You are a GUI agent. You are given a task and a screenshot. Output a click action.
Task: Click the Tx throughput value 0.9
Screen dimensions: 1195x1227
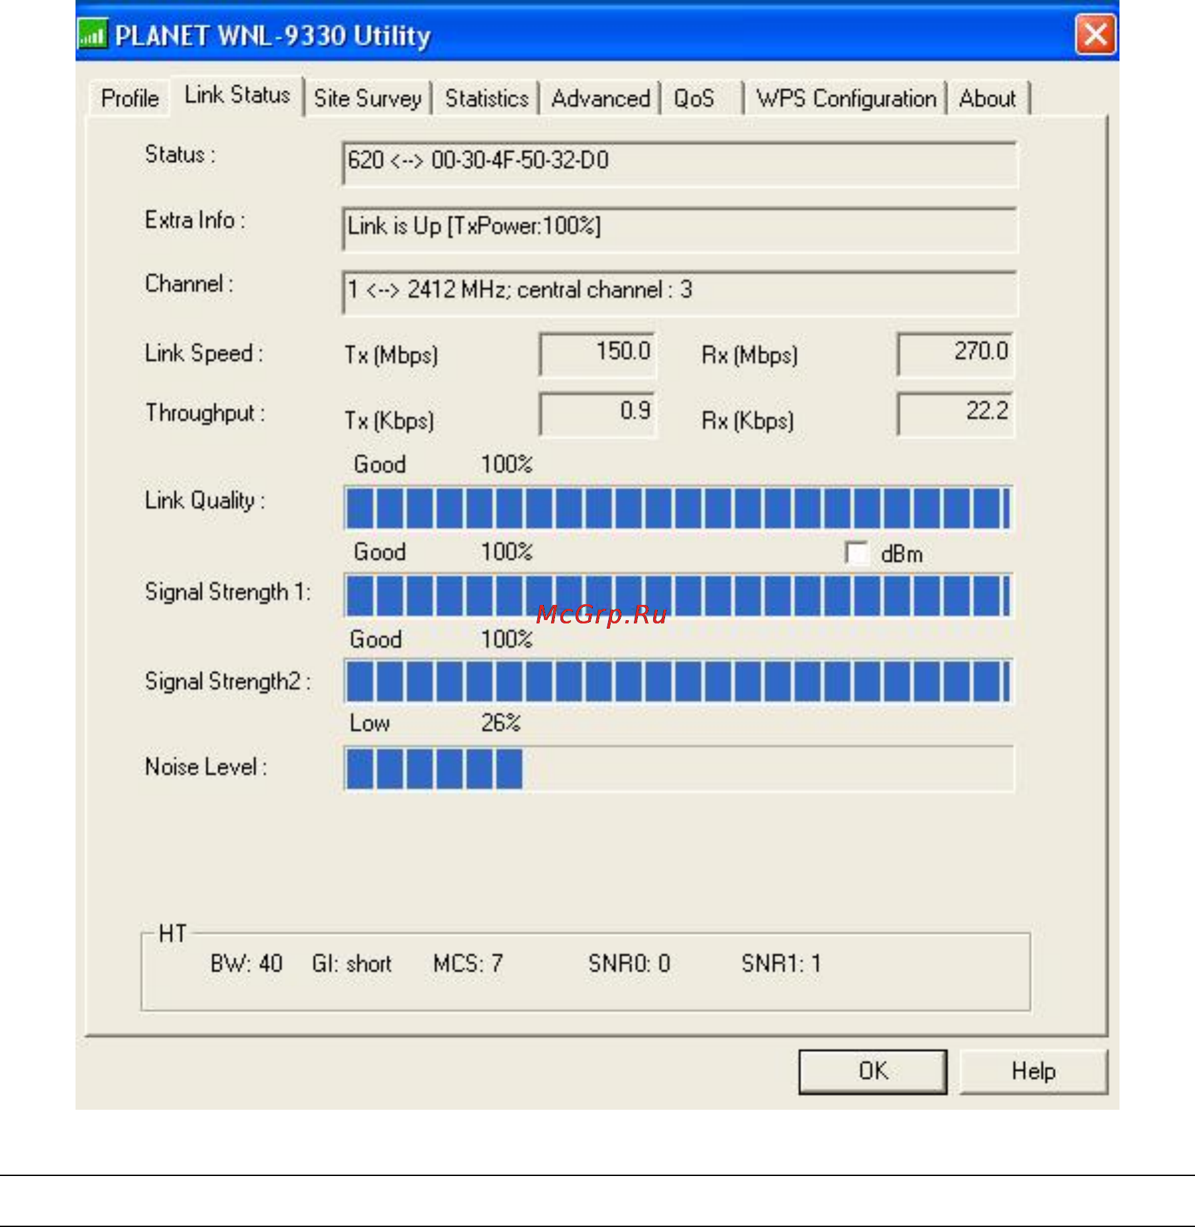click(597, 413)
